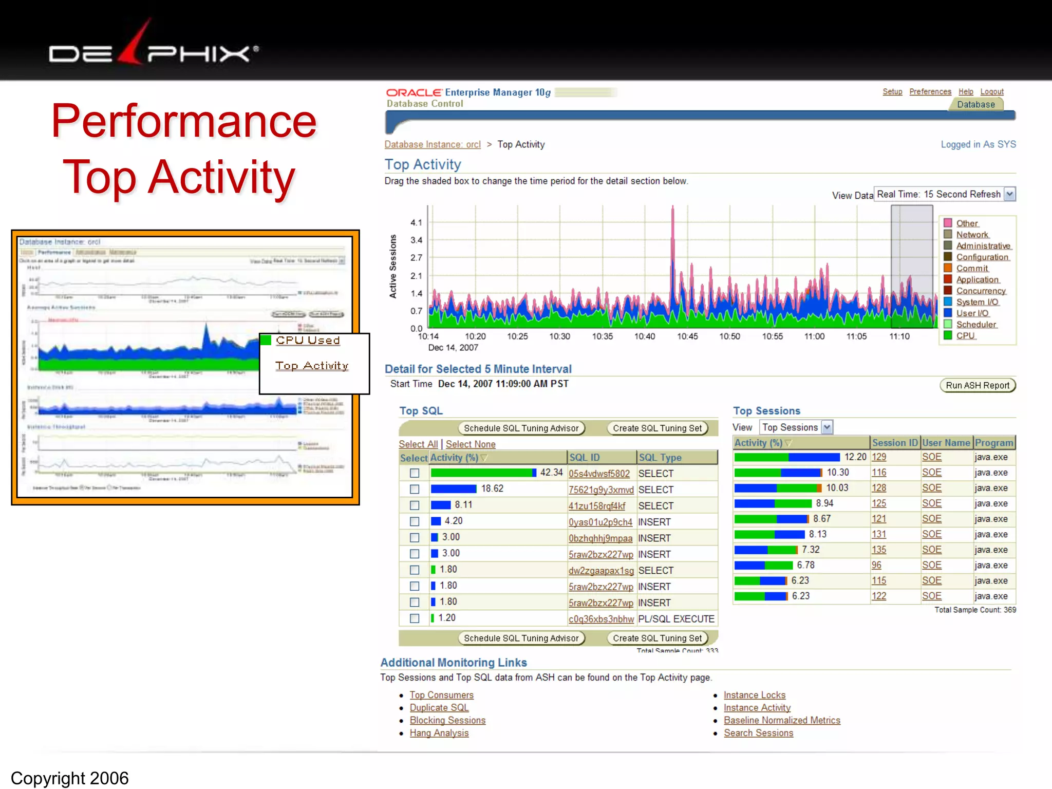Viewport: 1052px width, 789px height.
Task: Click the shaded time-period selection box
Action: [912, 266]
